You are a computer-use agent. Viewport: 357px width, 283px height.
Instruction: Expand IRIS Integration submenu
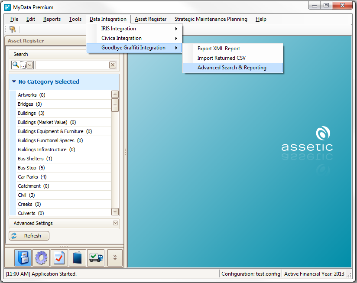134,29
